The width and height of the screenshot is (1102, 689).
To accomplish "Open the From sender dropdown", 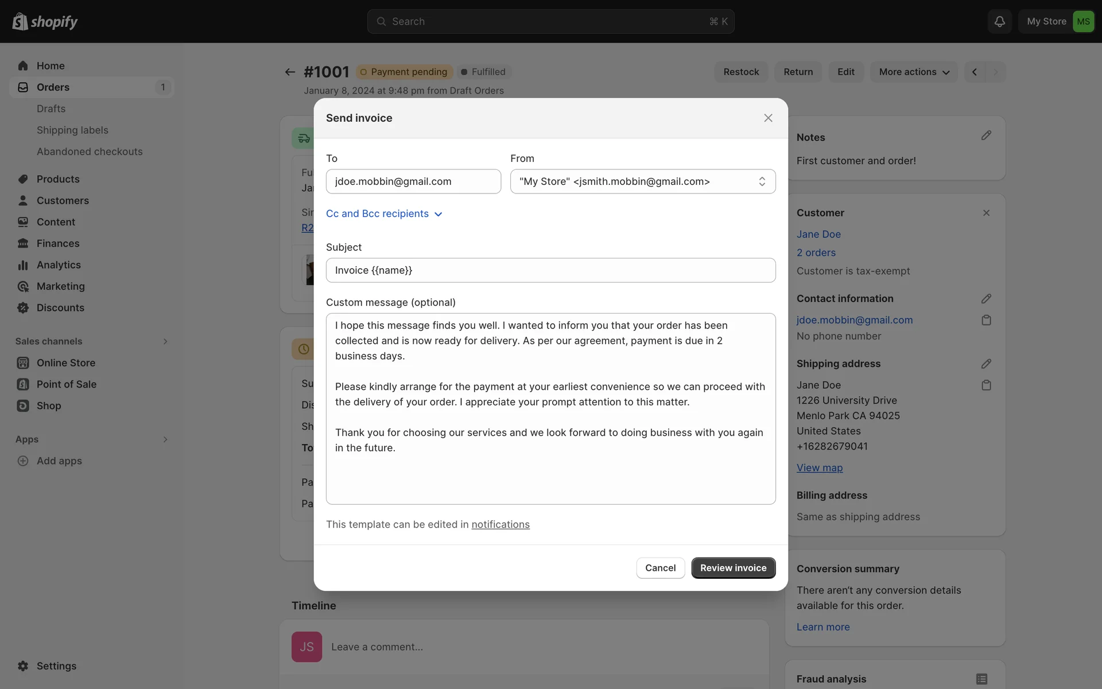I will click(x=642, y=181).
